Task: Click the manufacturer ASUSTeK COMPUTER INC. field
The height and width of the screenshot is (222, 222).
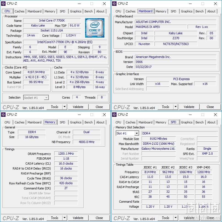Action: click(175, 22)
